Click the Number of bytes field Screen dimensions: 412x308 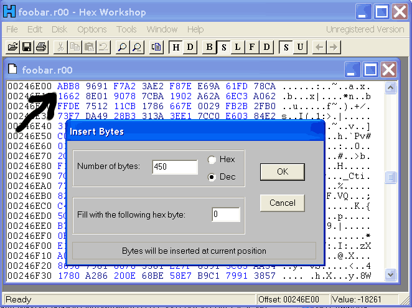point(175,167)
